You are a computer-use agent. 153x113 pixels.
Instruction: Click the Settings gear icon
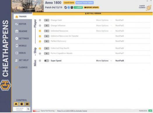(x=17, y=38)
